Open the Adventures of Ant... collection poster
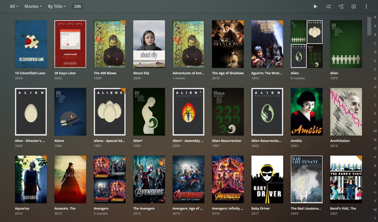The width and height of the screenshot is (378, 222). click(x=188, y=44)
